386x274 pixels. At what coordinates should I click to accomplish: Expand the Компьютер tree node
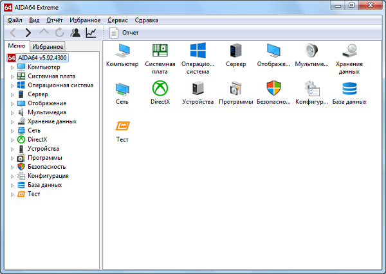[12, 67]
